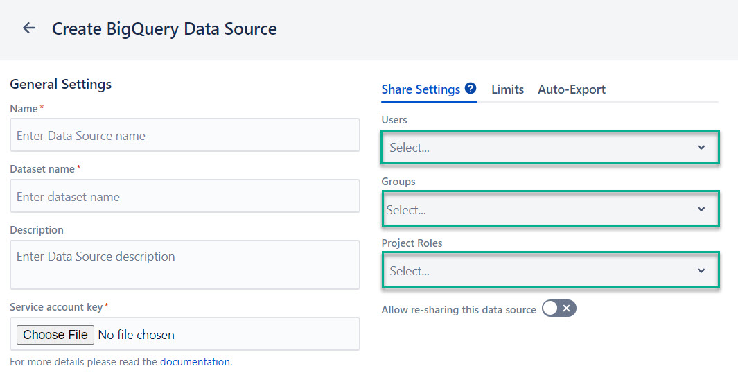The height and width of the screenshot is (382, 738).
Task: Select the Share Settings tab
Action: click(421, 89)
